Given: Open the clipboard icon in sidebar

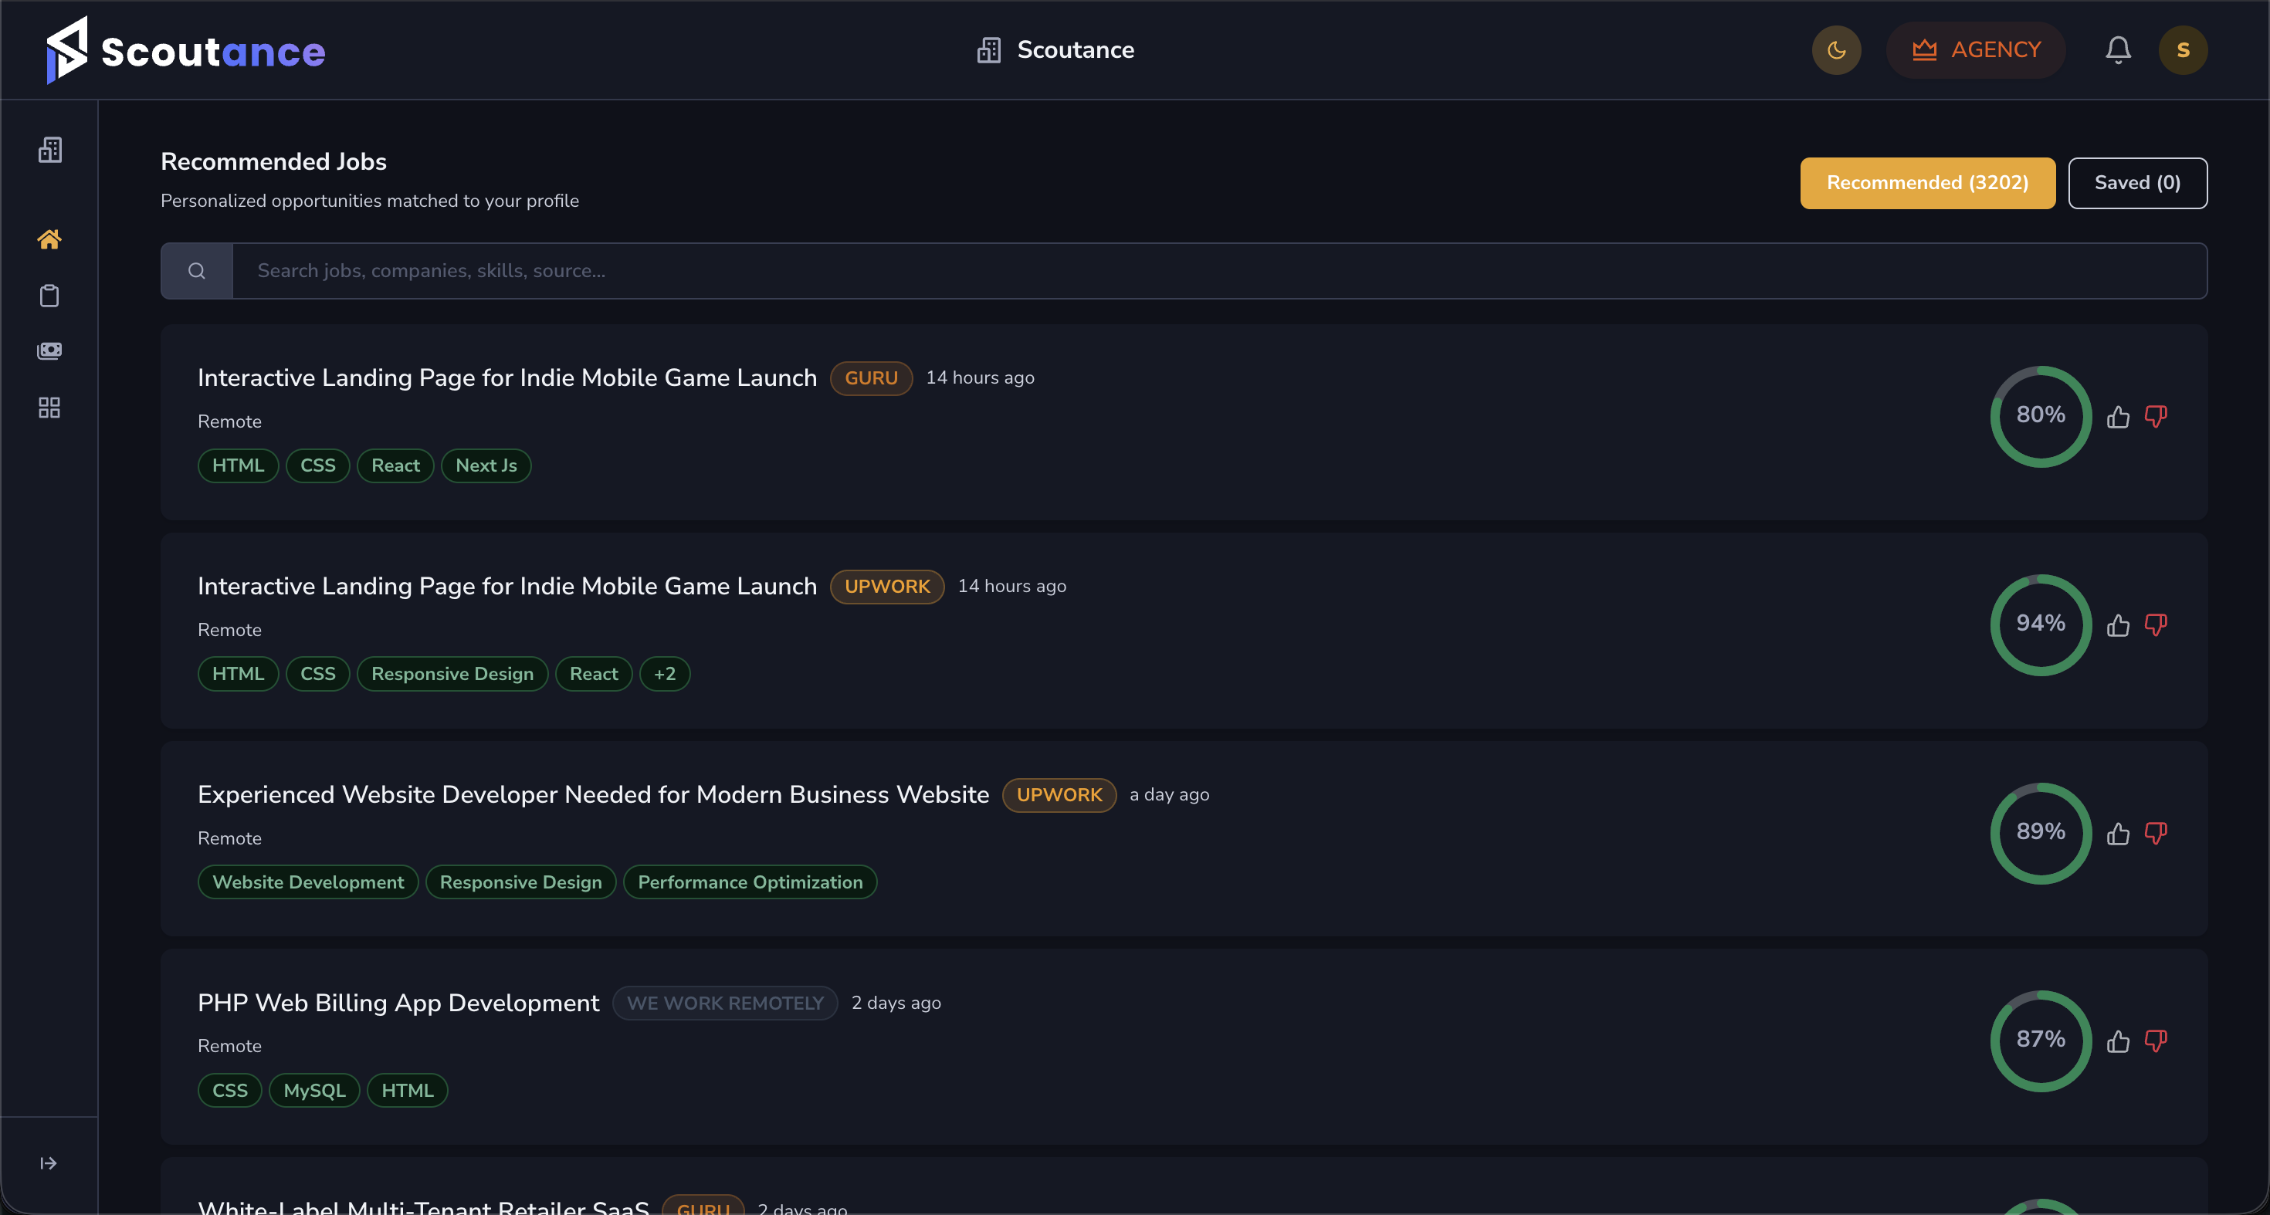Looking at the screenshot, I should [49, 295].
